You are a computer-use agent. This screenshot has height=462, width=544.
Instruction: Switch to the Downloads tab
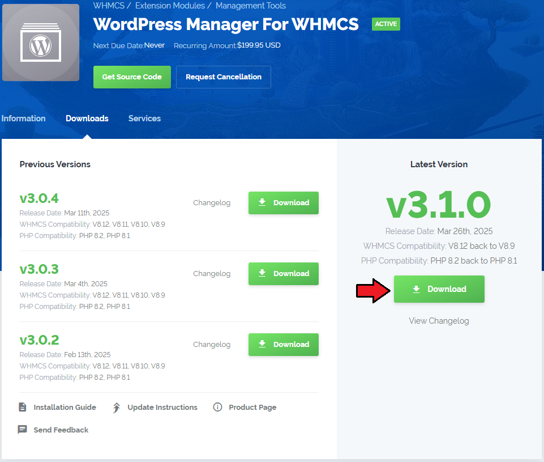click(x=87, y=118)
